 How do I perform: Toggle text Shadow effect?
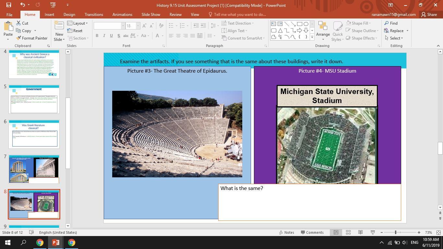point(119,36)
